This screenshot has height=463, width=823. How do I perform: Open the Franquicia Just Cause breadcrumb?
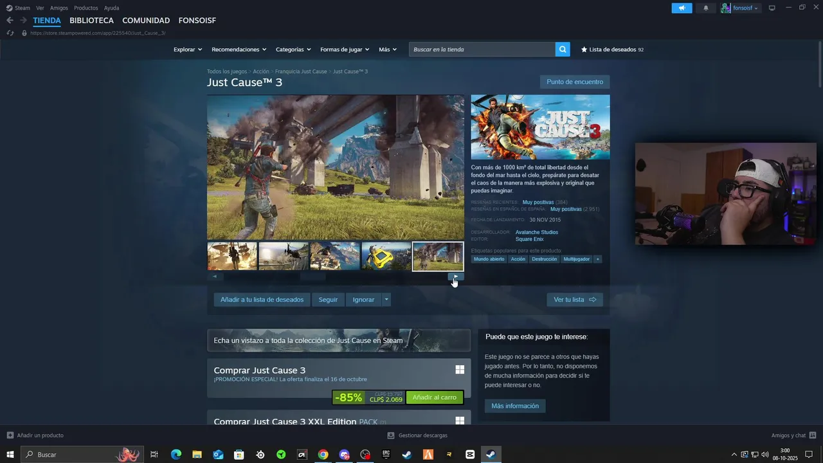pos(301,71)
